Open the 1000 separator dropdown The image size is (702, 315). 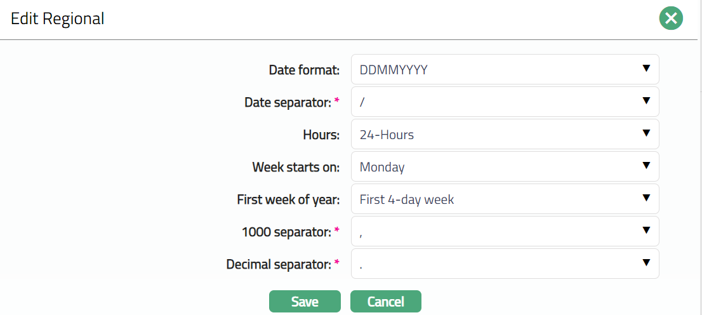(505, 232)
